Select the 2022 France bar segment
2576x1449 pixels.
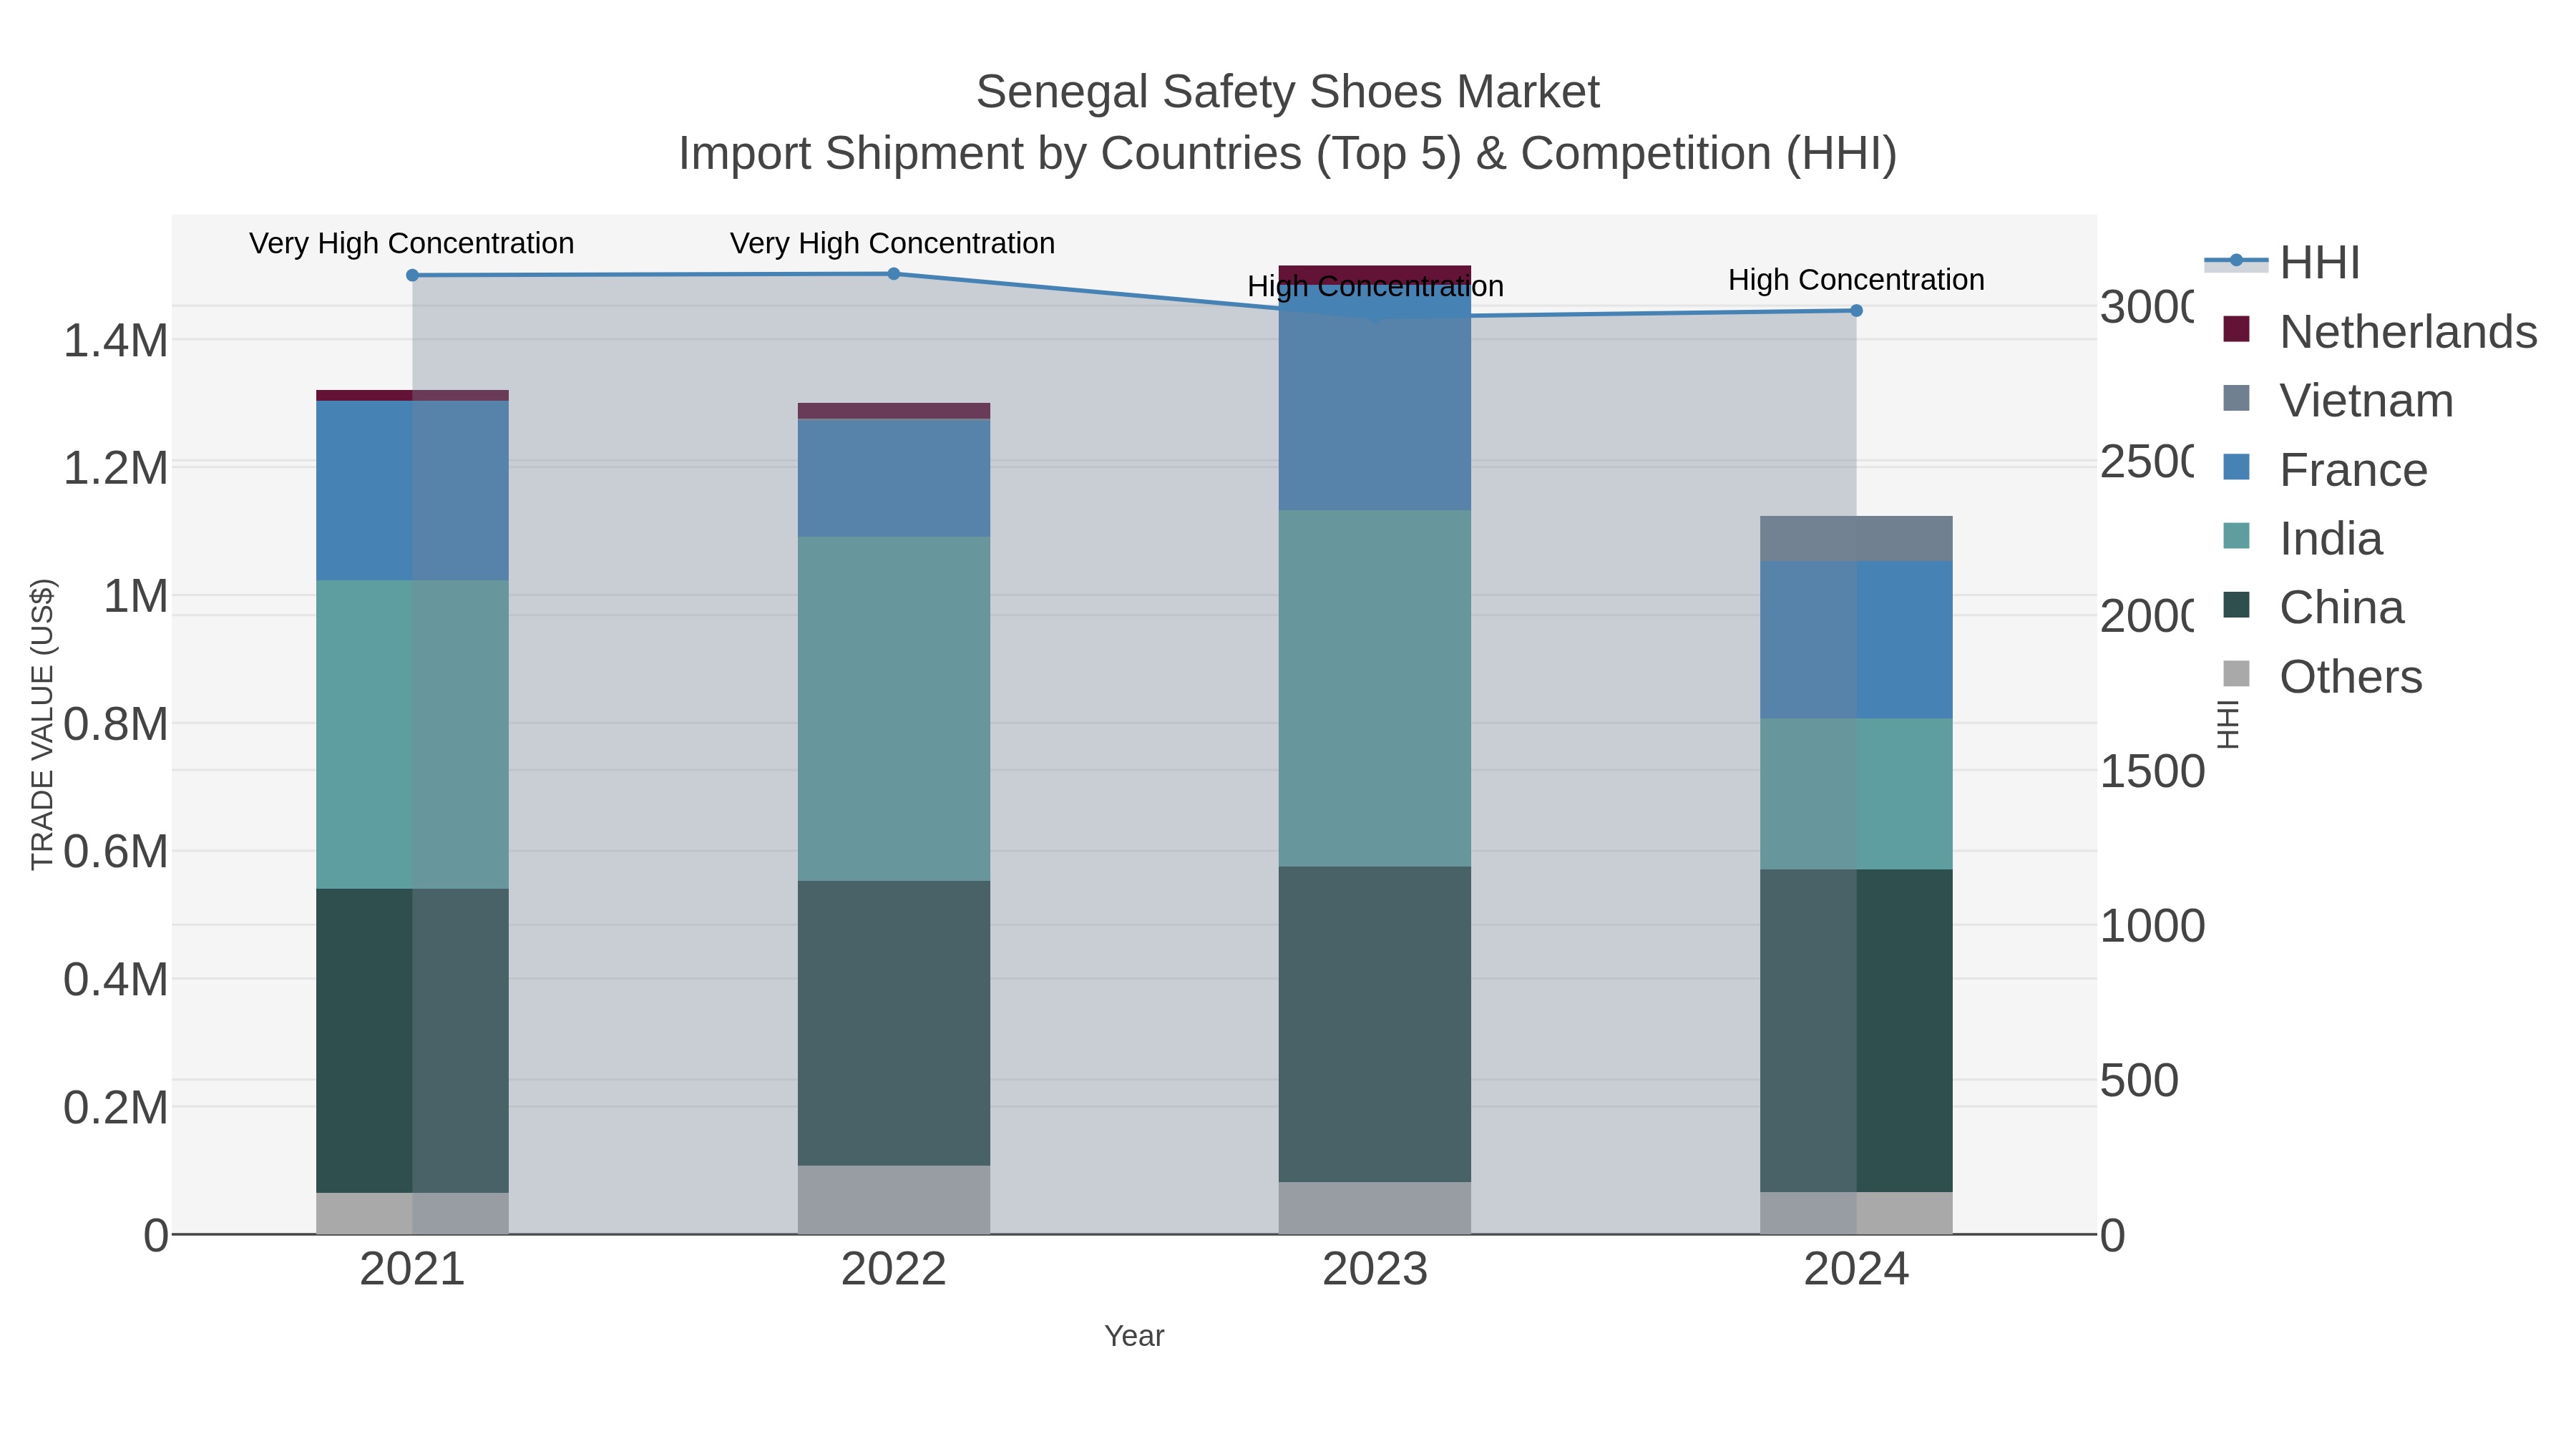[894, 478]
